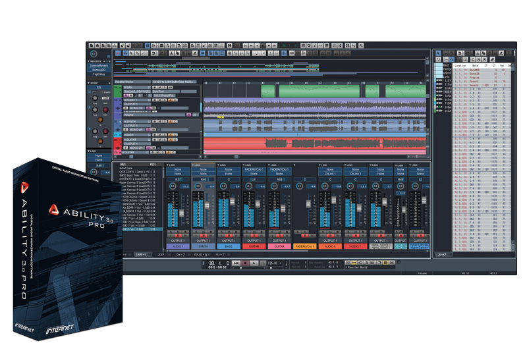Open SonnoxReverb insert plugin
This screenshot has width=527, height=351.
pos(99,66)
